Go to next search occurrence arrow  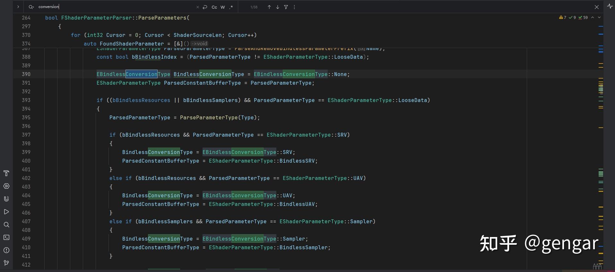(x=278, y=7)
